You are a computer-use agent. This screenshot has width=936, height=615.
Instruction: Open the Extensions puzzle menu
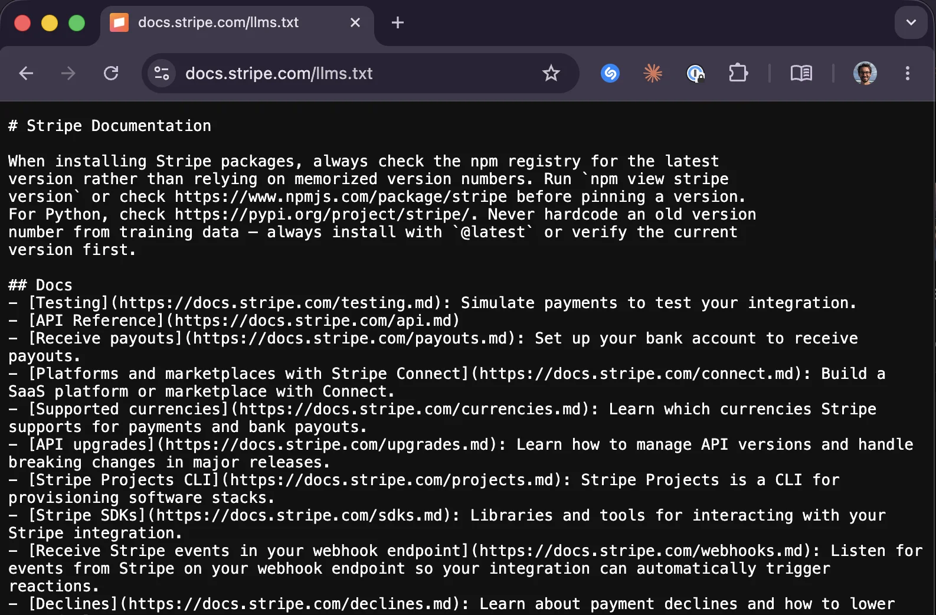(x=738, y=73)
